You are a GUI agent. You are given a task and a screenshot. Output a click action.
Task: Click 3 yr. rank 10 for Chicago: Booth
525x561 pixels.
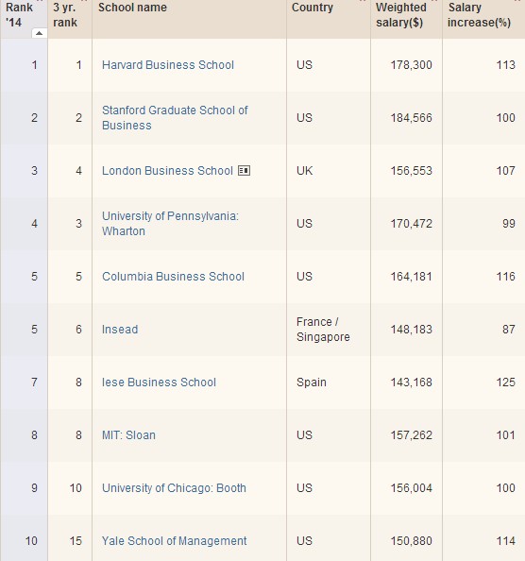pos(76,488)
